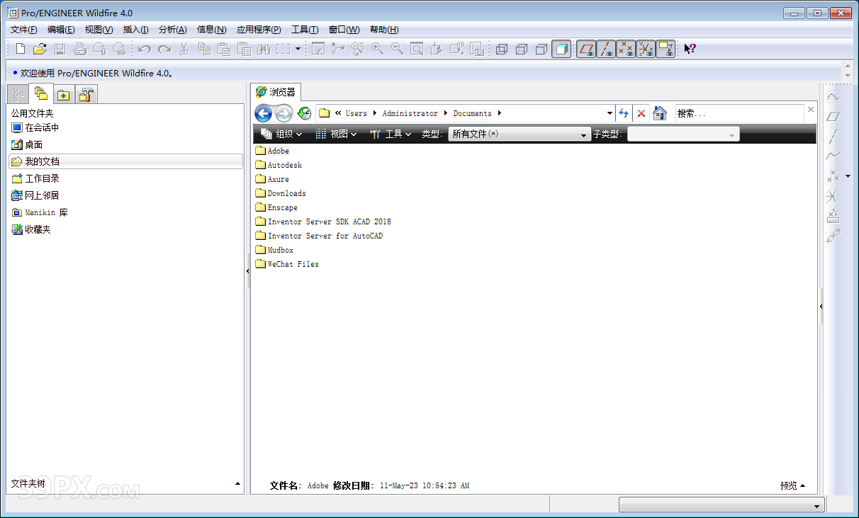Click the Zoom In magnifier icon

pos(377,49)
